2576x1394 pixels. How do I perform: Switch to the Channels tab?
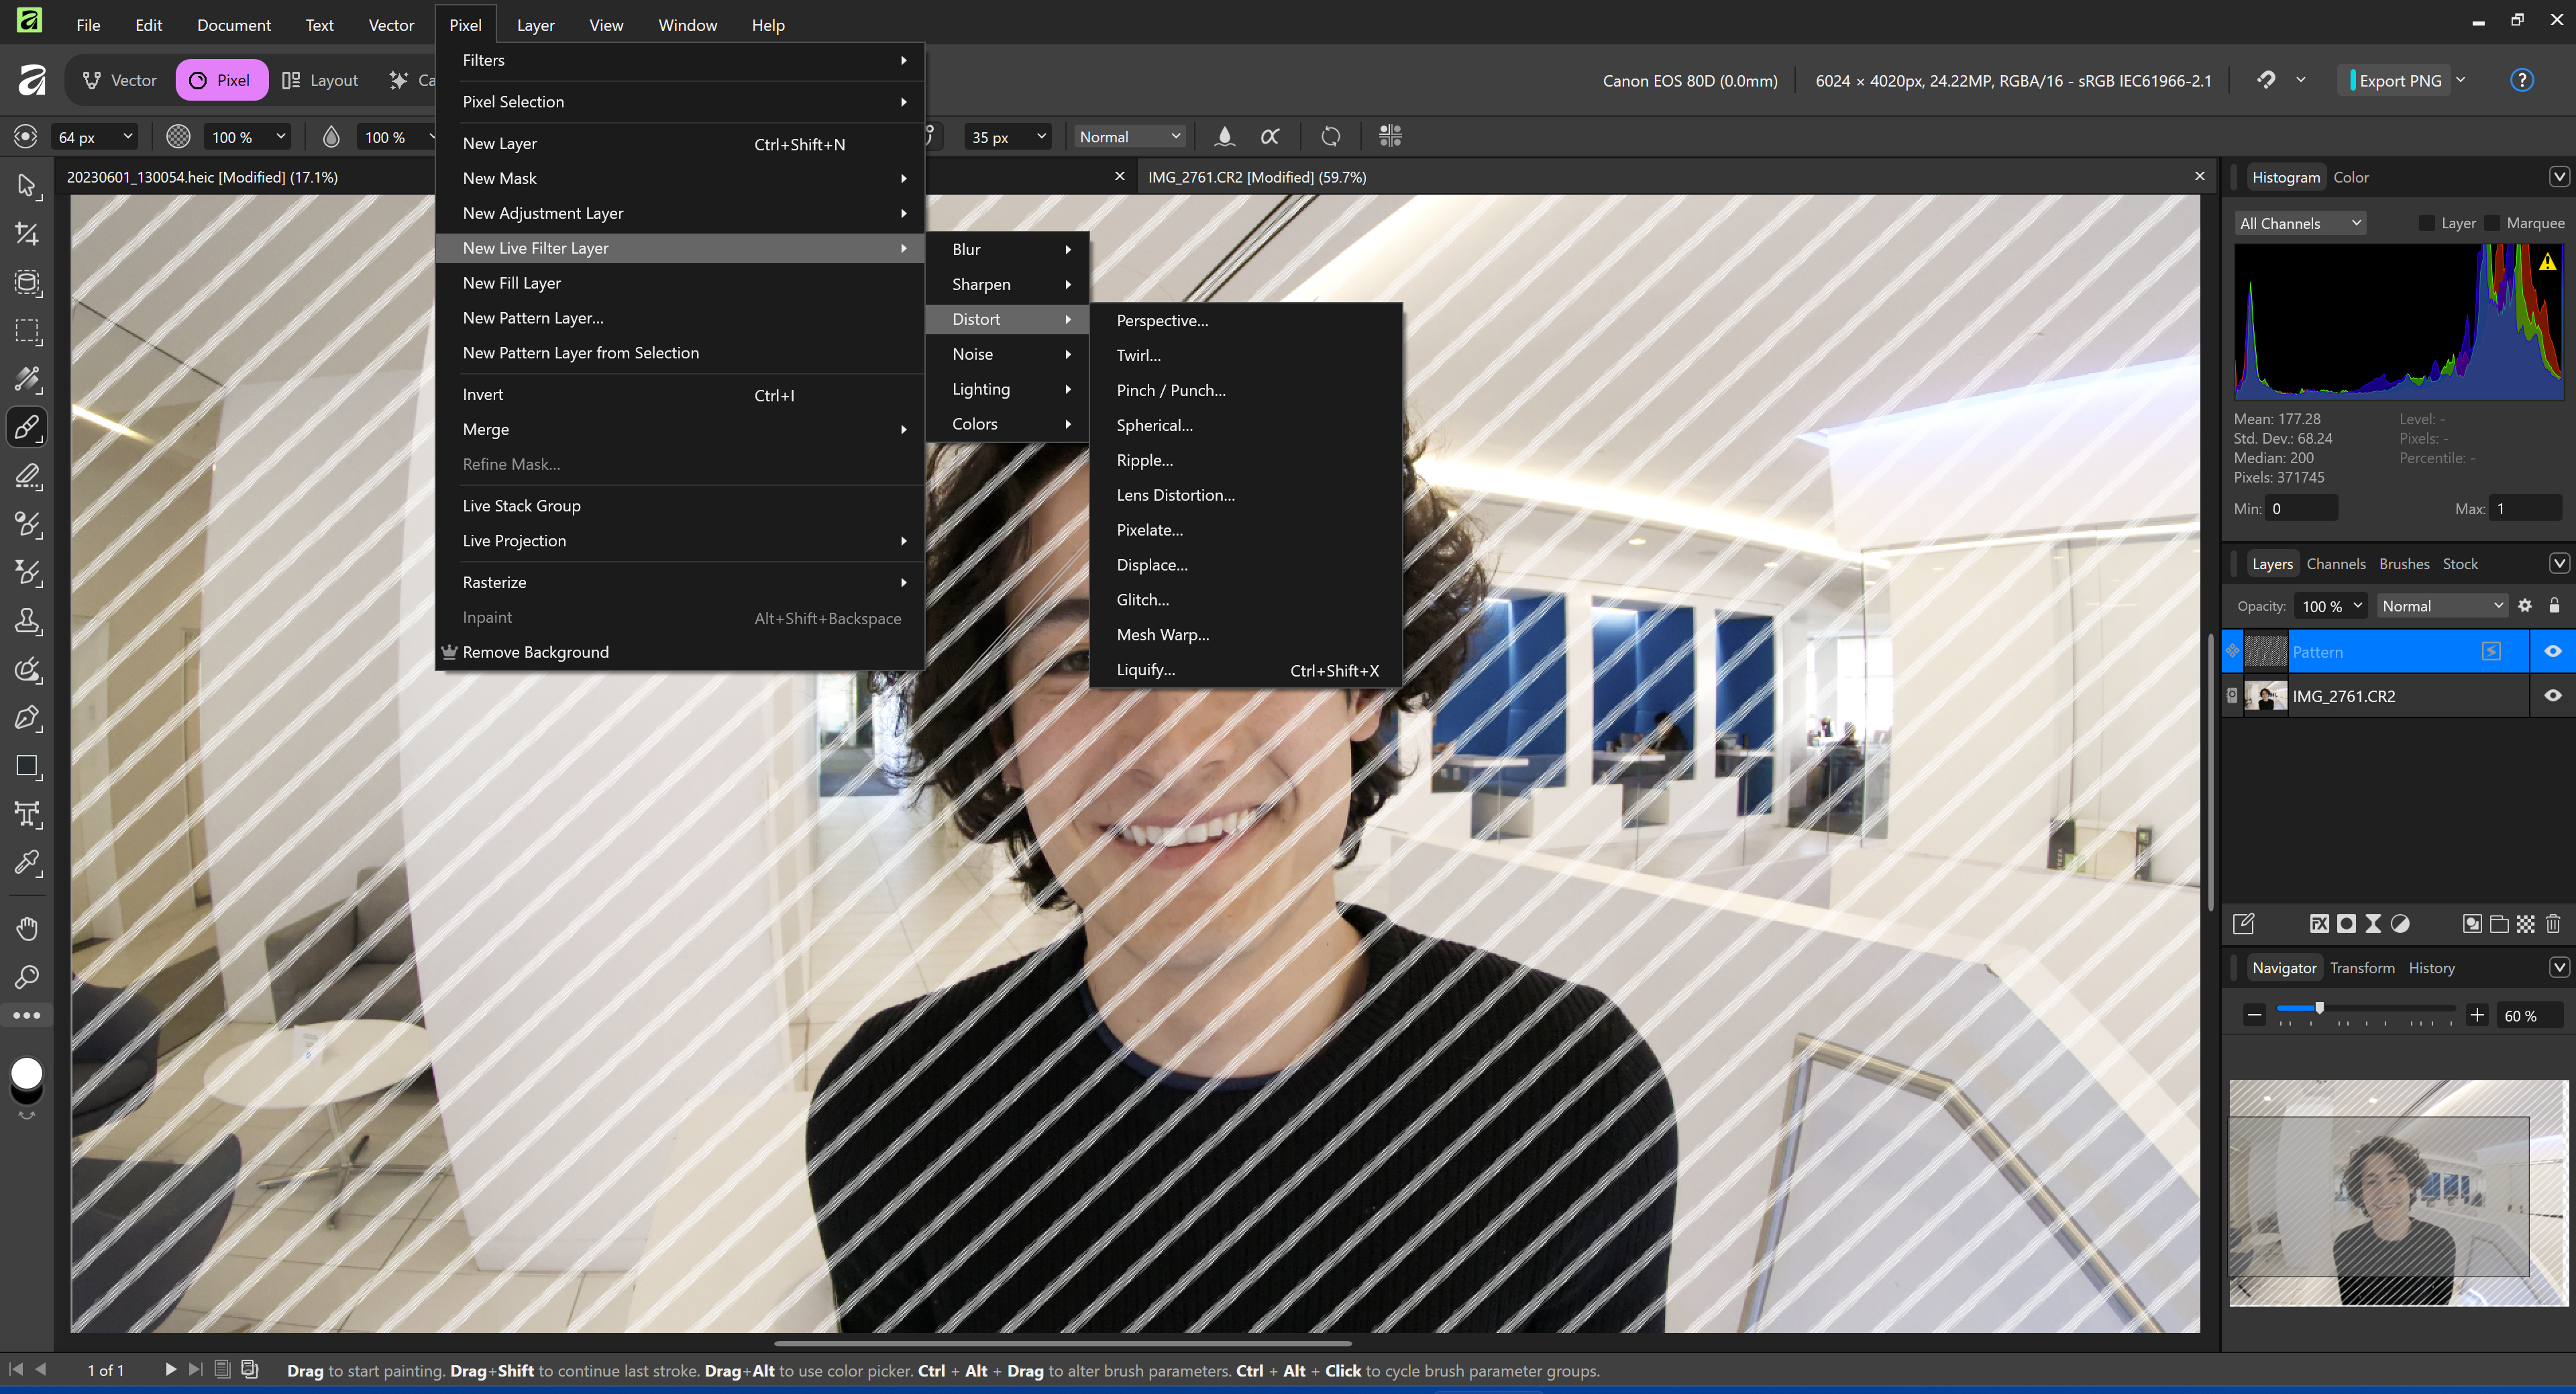tap(2335, 563)
